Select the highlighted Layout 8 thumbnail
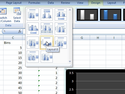 point(47,43)
